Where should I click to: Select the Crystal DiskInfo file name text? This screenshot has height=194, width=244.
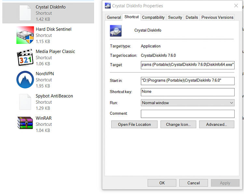pyautogui.click(x=50, y=7)
